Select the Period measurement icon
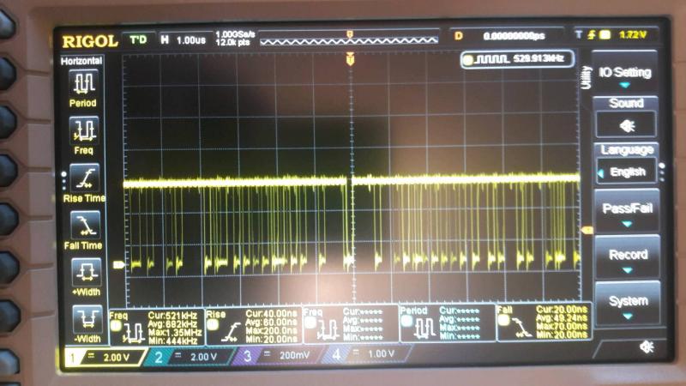The image size is (686, 386). tap(84, 84)
